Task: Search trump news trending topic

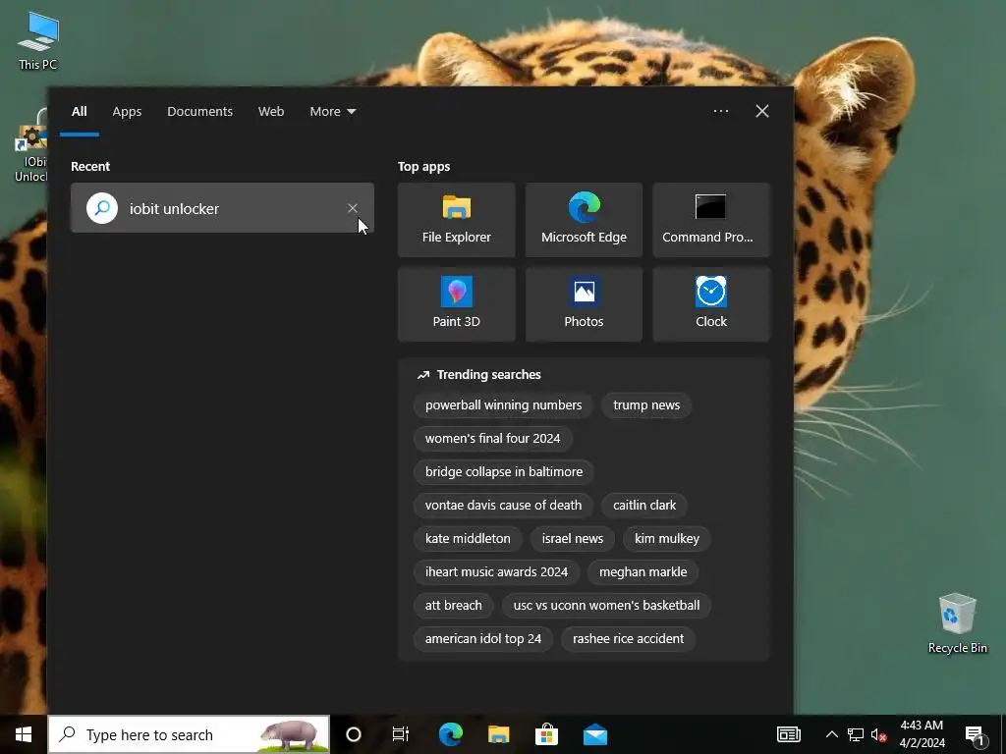Action: [x=646, y=405]
